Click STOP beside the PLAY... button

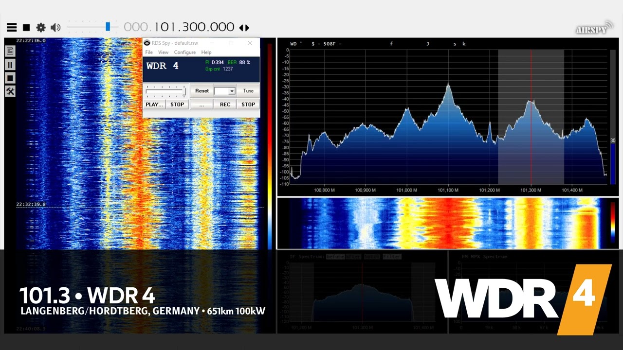pyautogui.click(x=177, y=105)
